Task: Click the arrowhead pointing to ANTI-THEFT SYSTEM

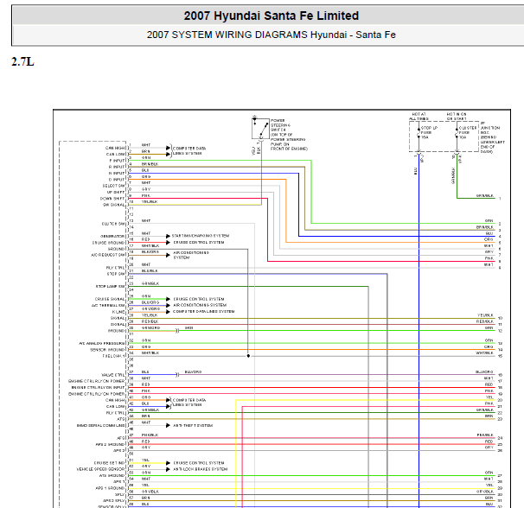Action: (x=168, y=426)
